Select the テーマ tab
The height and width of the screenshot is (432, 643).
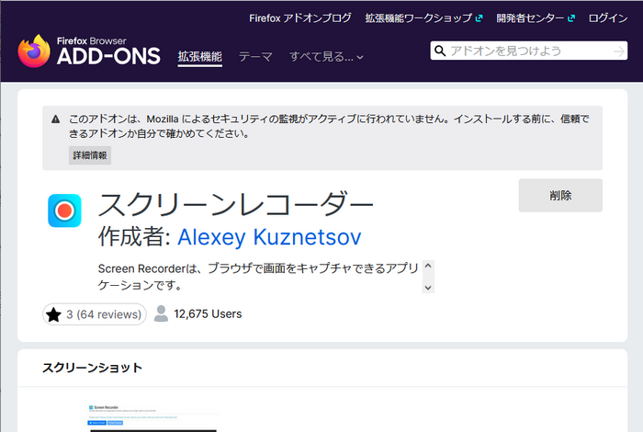click(x=255, y=57)
